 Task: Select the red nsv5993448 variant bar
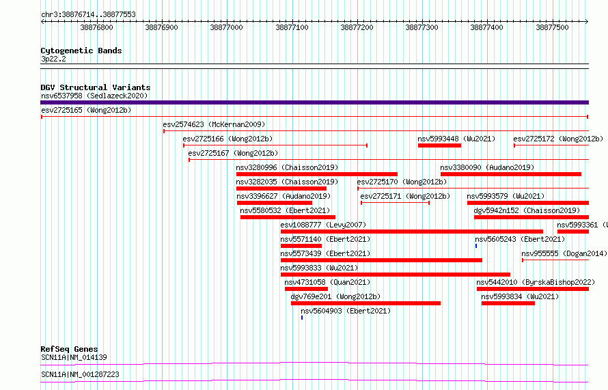click(x=439, y=145)
